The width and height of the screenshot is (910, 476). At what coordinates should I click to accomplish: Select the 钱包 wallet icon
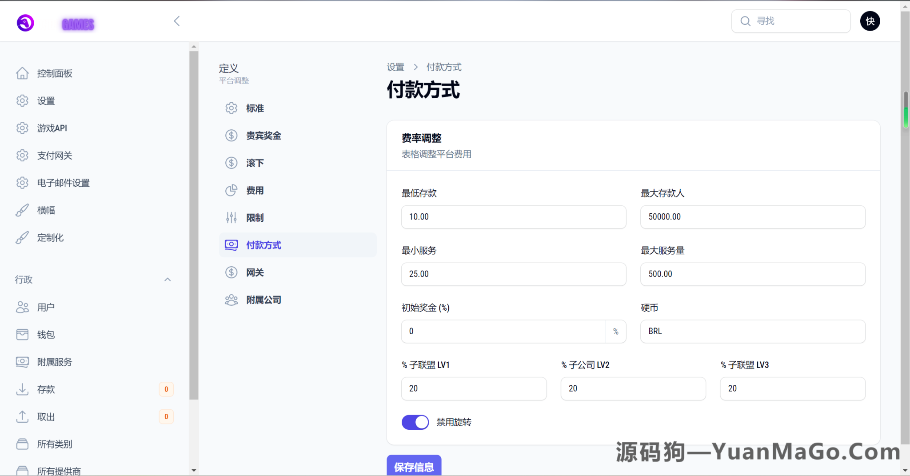coord(22,334)
